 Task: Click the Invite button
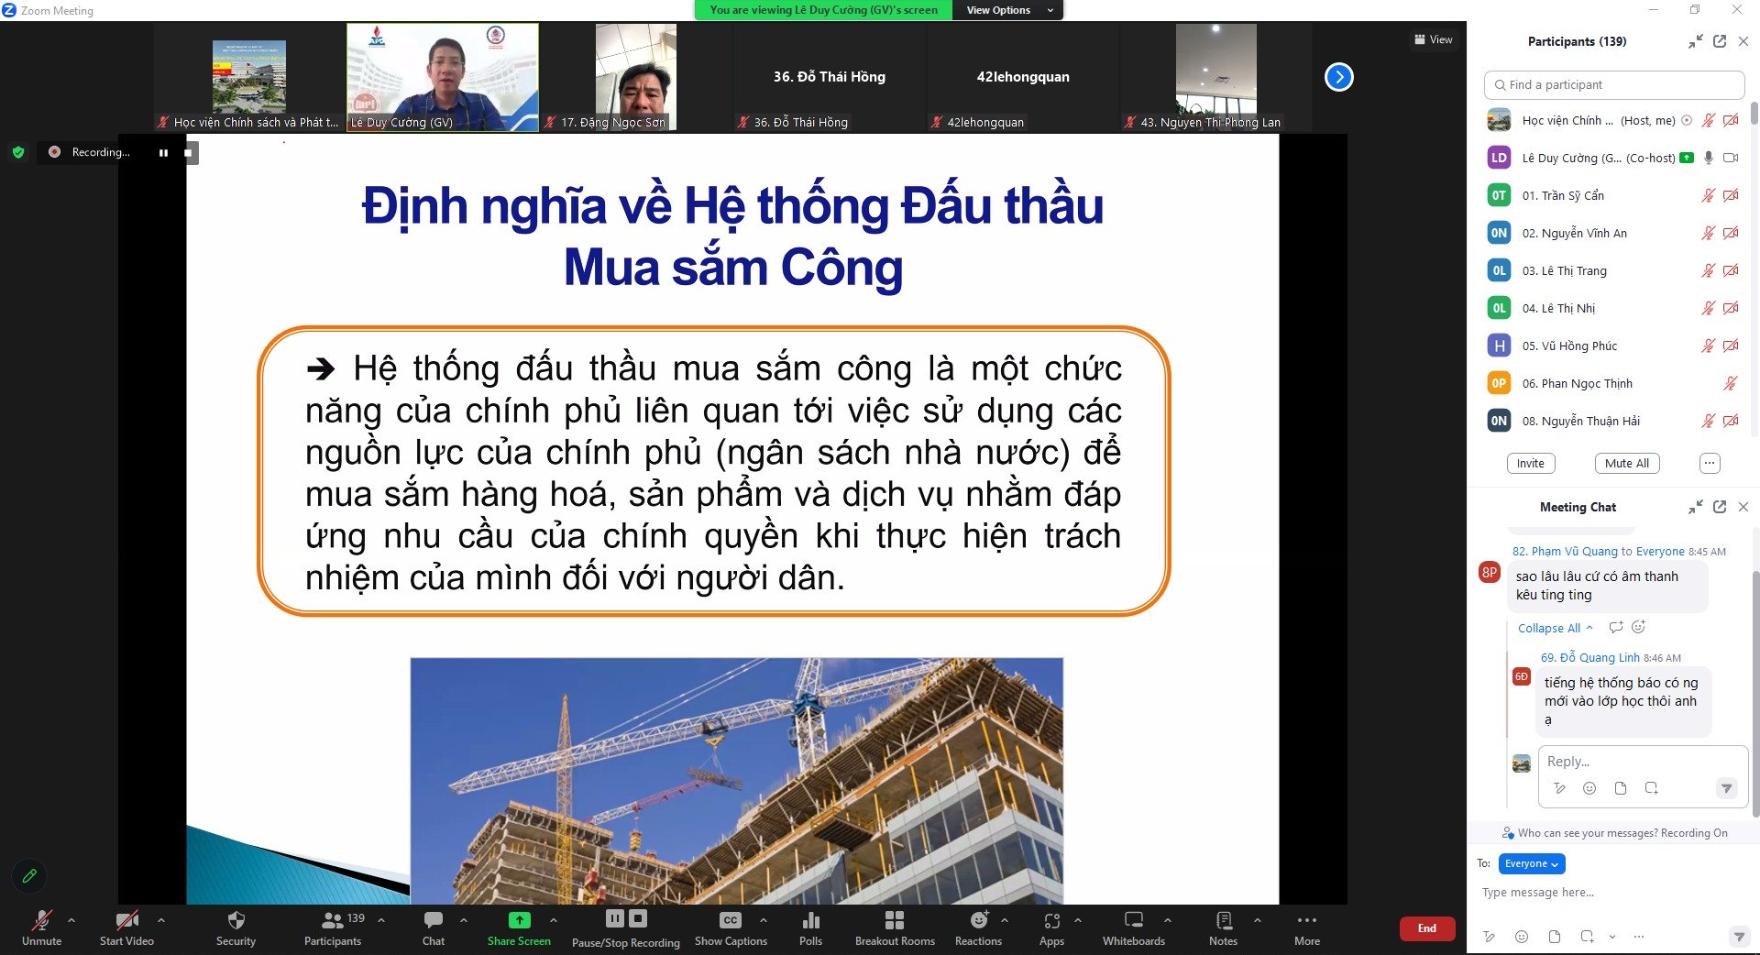pyautogui.click(x=1530, y=463)
